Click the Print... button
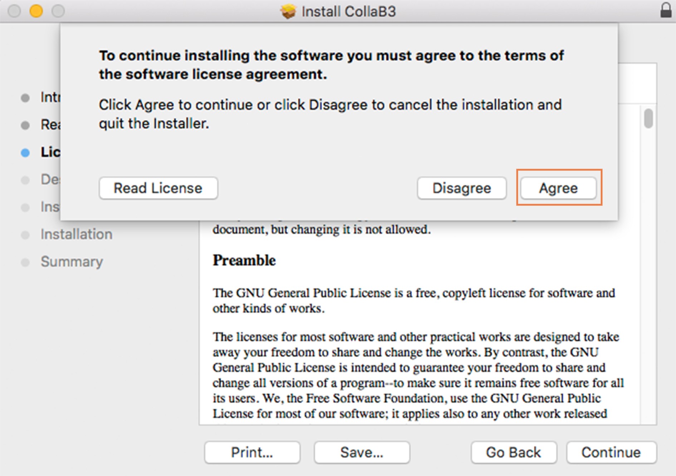The image size is (676, 476). pyautogui.click(x=252, y=452)
